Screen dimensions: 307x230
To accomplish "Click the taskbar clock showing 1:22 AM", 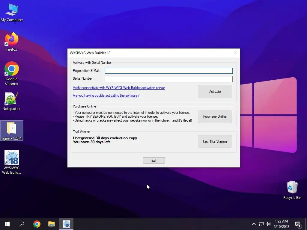I will coord(281,224).
